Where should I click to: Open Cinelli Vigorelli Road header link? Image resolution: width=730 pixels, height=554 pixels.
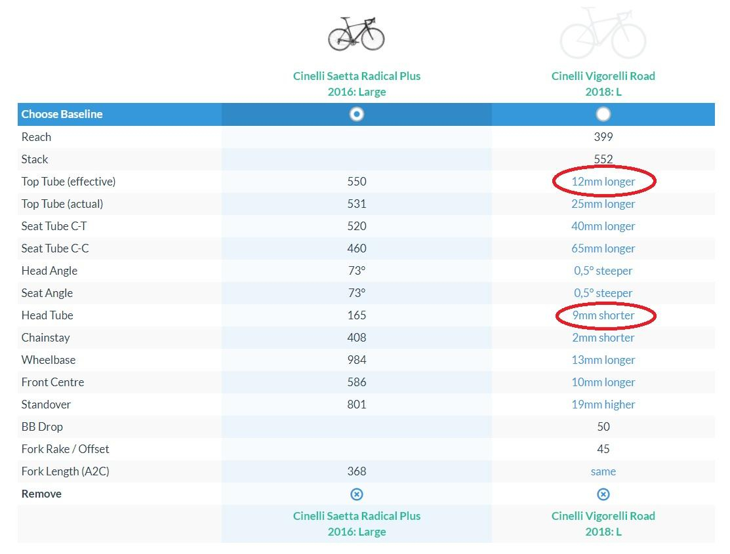click(603, 84)
